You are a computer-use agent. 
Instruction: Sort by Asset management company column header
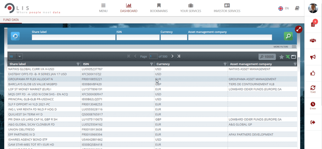click(251, 64)
